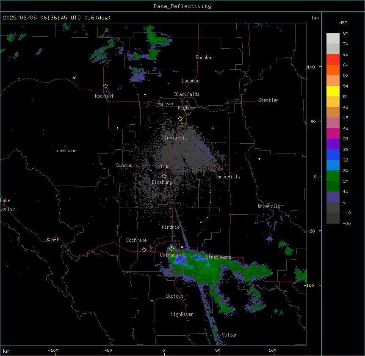Click the km unit label at bottom left

click(6, 351)
